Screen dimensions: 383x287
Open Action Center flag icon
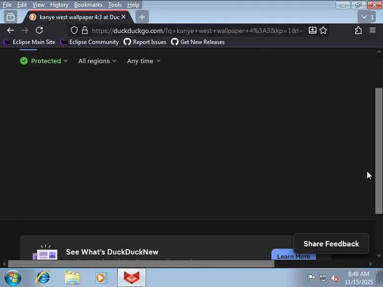tap(311, 278)
